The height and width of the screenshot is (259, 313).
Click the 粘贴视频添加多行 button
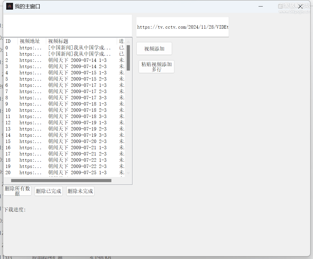tap(156, 67)
